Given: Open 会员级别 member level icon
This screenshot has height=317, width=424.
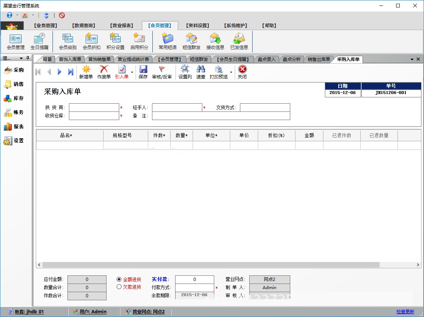Looking at the screenshot, I should click(67, 42).
